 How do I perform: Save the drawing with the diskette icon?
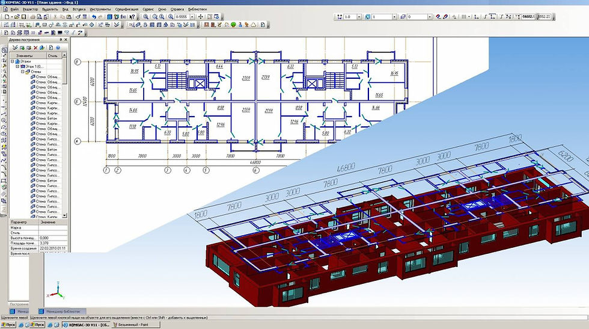point(23,17)
